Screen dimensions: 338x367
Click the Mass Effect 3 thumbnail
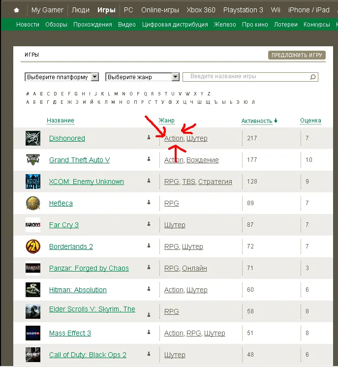(x=33, y=333)
